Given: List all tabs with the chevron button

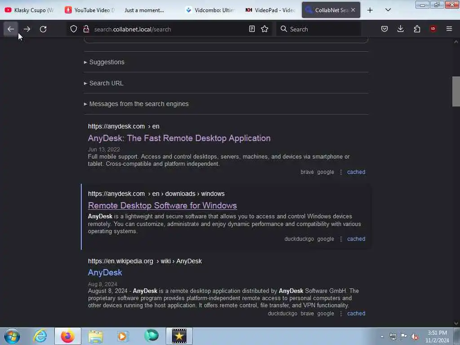Looking at the screenshot, I should click(x=388, y=10).
